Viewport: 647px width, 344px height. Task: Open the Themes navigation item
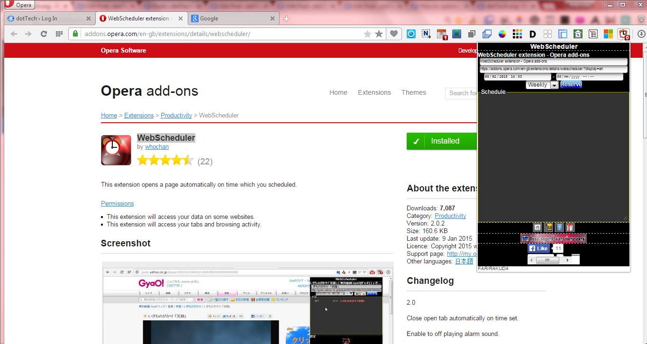[414, 92]
